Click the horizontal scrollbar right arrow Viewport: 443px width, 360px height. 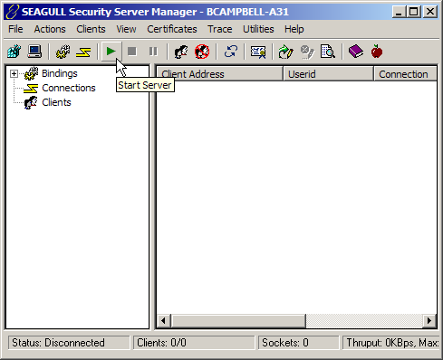(429, 320)
